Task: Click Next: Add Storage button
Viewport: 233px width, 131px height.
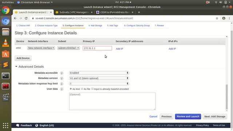Action: click(215, 116)
